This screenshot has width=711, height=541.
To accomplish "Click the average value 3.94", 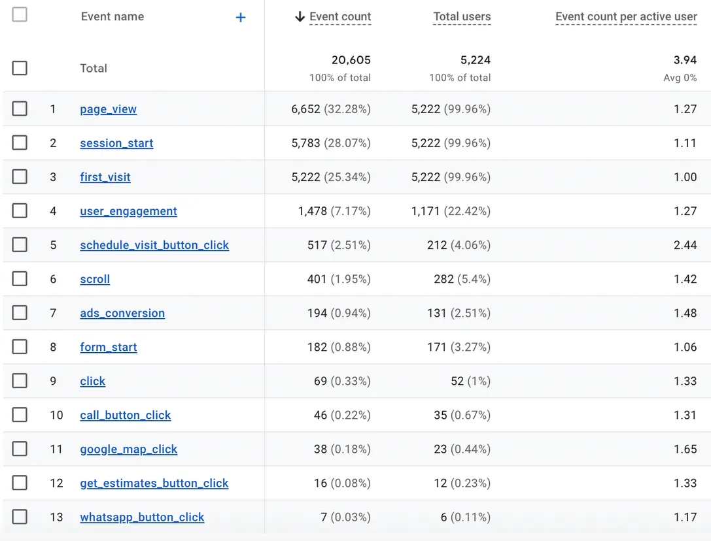I will [685, 60].
